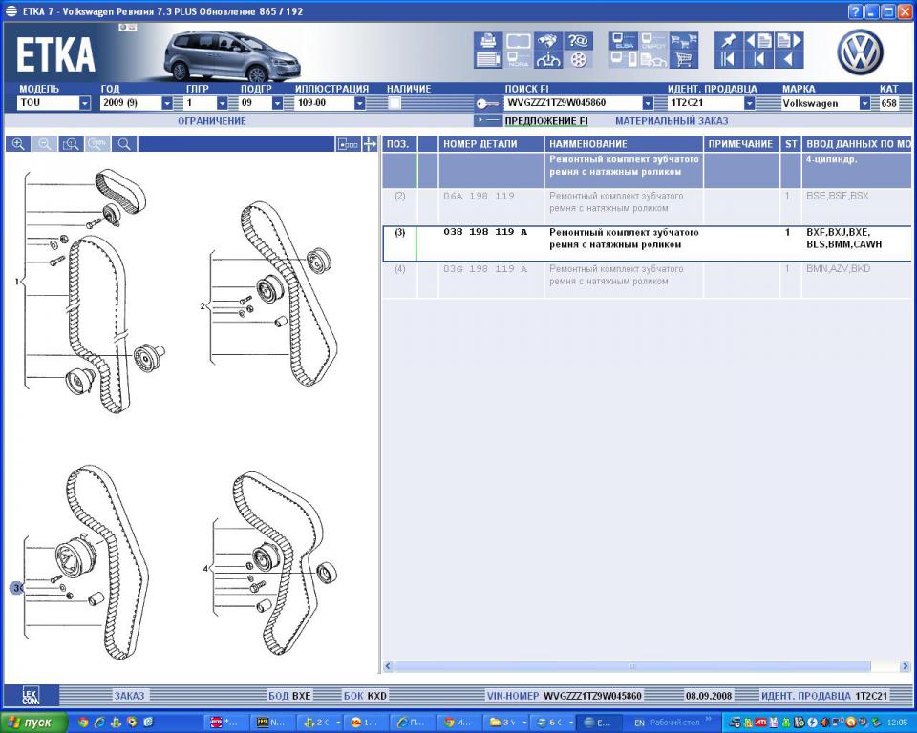Click the Наименование column header
This screenshot has width=917, height=733.
(x=624, y=144)
